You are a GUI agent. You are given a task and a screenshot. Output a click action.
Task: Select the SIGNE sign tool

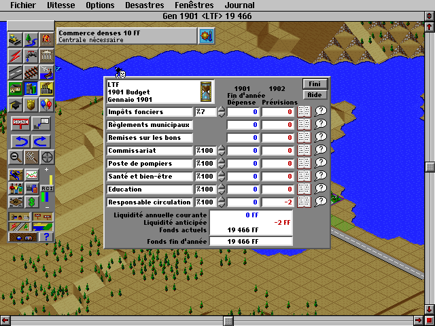[20, 124]
